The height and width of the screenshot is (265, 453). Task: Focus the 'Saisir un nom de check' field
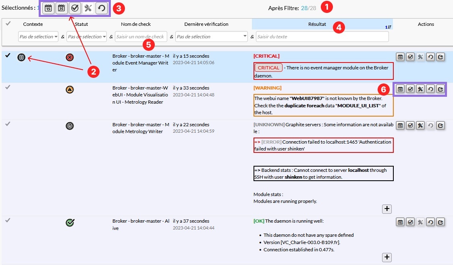tap(141, 37)
